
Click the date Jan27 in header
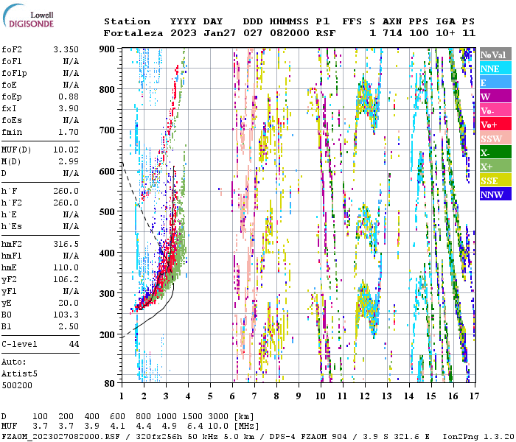click(x=220, y=33)
